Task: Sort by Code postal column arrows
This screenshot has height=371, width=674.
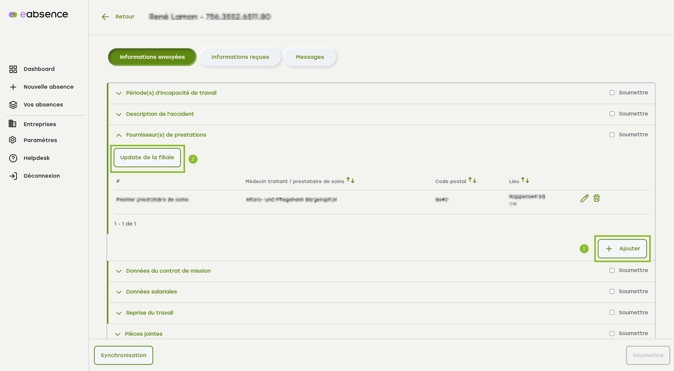Action: point(472,180)
